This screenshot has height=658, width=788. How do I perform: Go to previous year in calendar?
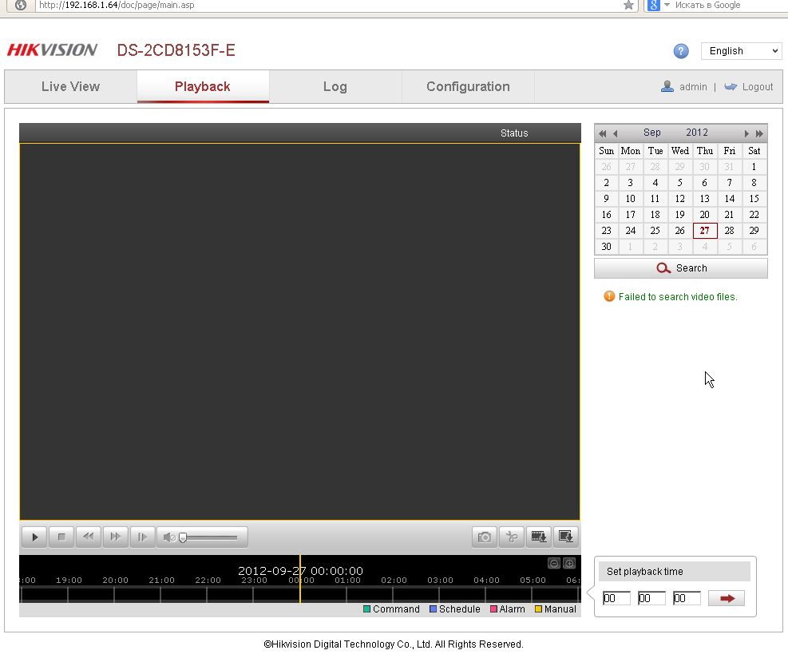[x=602, y=133]
